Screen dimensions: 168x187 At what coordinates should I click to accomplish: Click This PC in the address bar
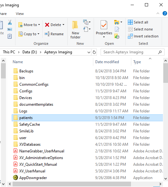click(9, 52)
